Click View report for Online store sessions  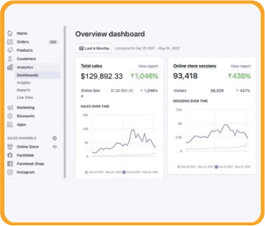point(241,66)
